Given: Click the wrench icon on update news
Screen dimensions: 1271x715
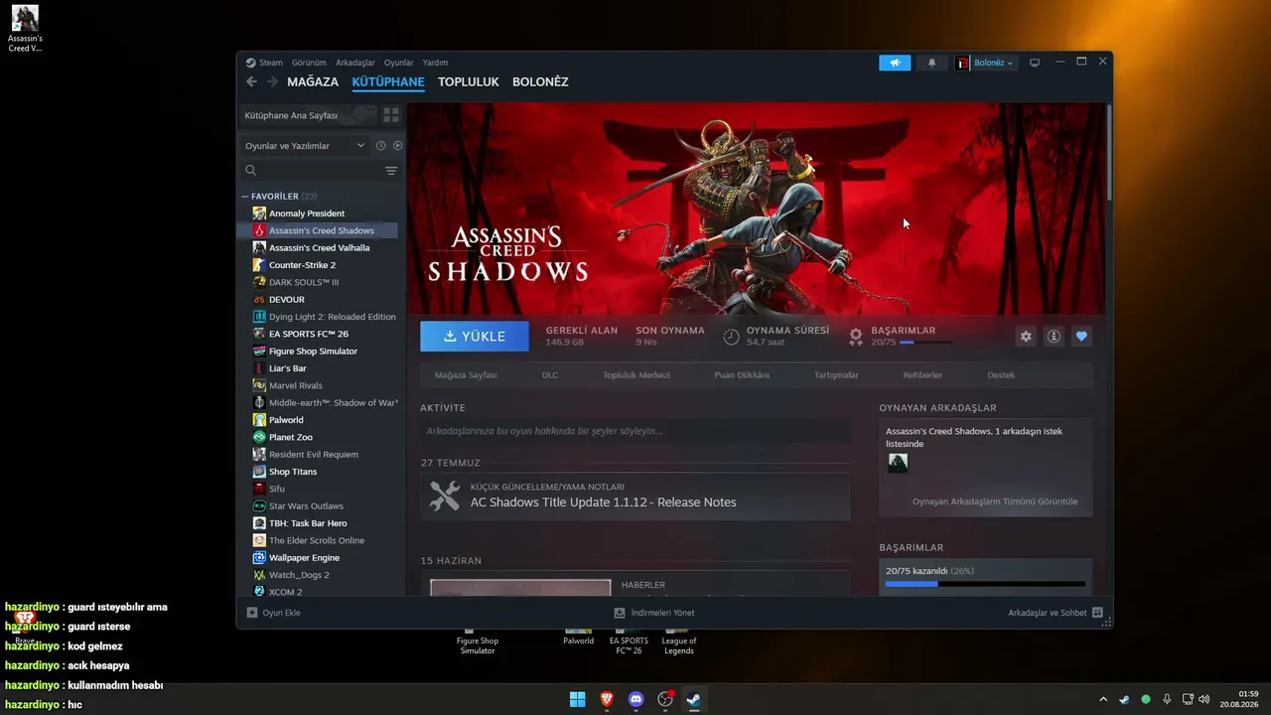Looking at the screenshot, I should [445, 496].
